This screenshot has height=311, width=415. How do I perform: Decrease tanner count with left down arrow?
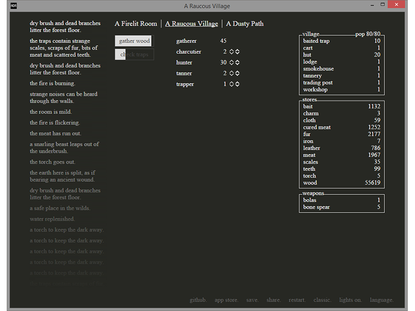(231, 76)
